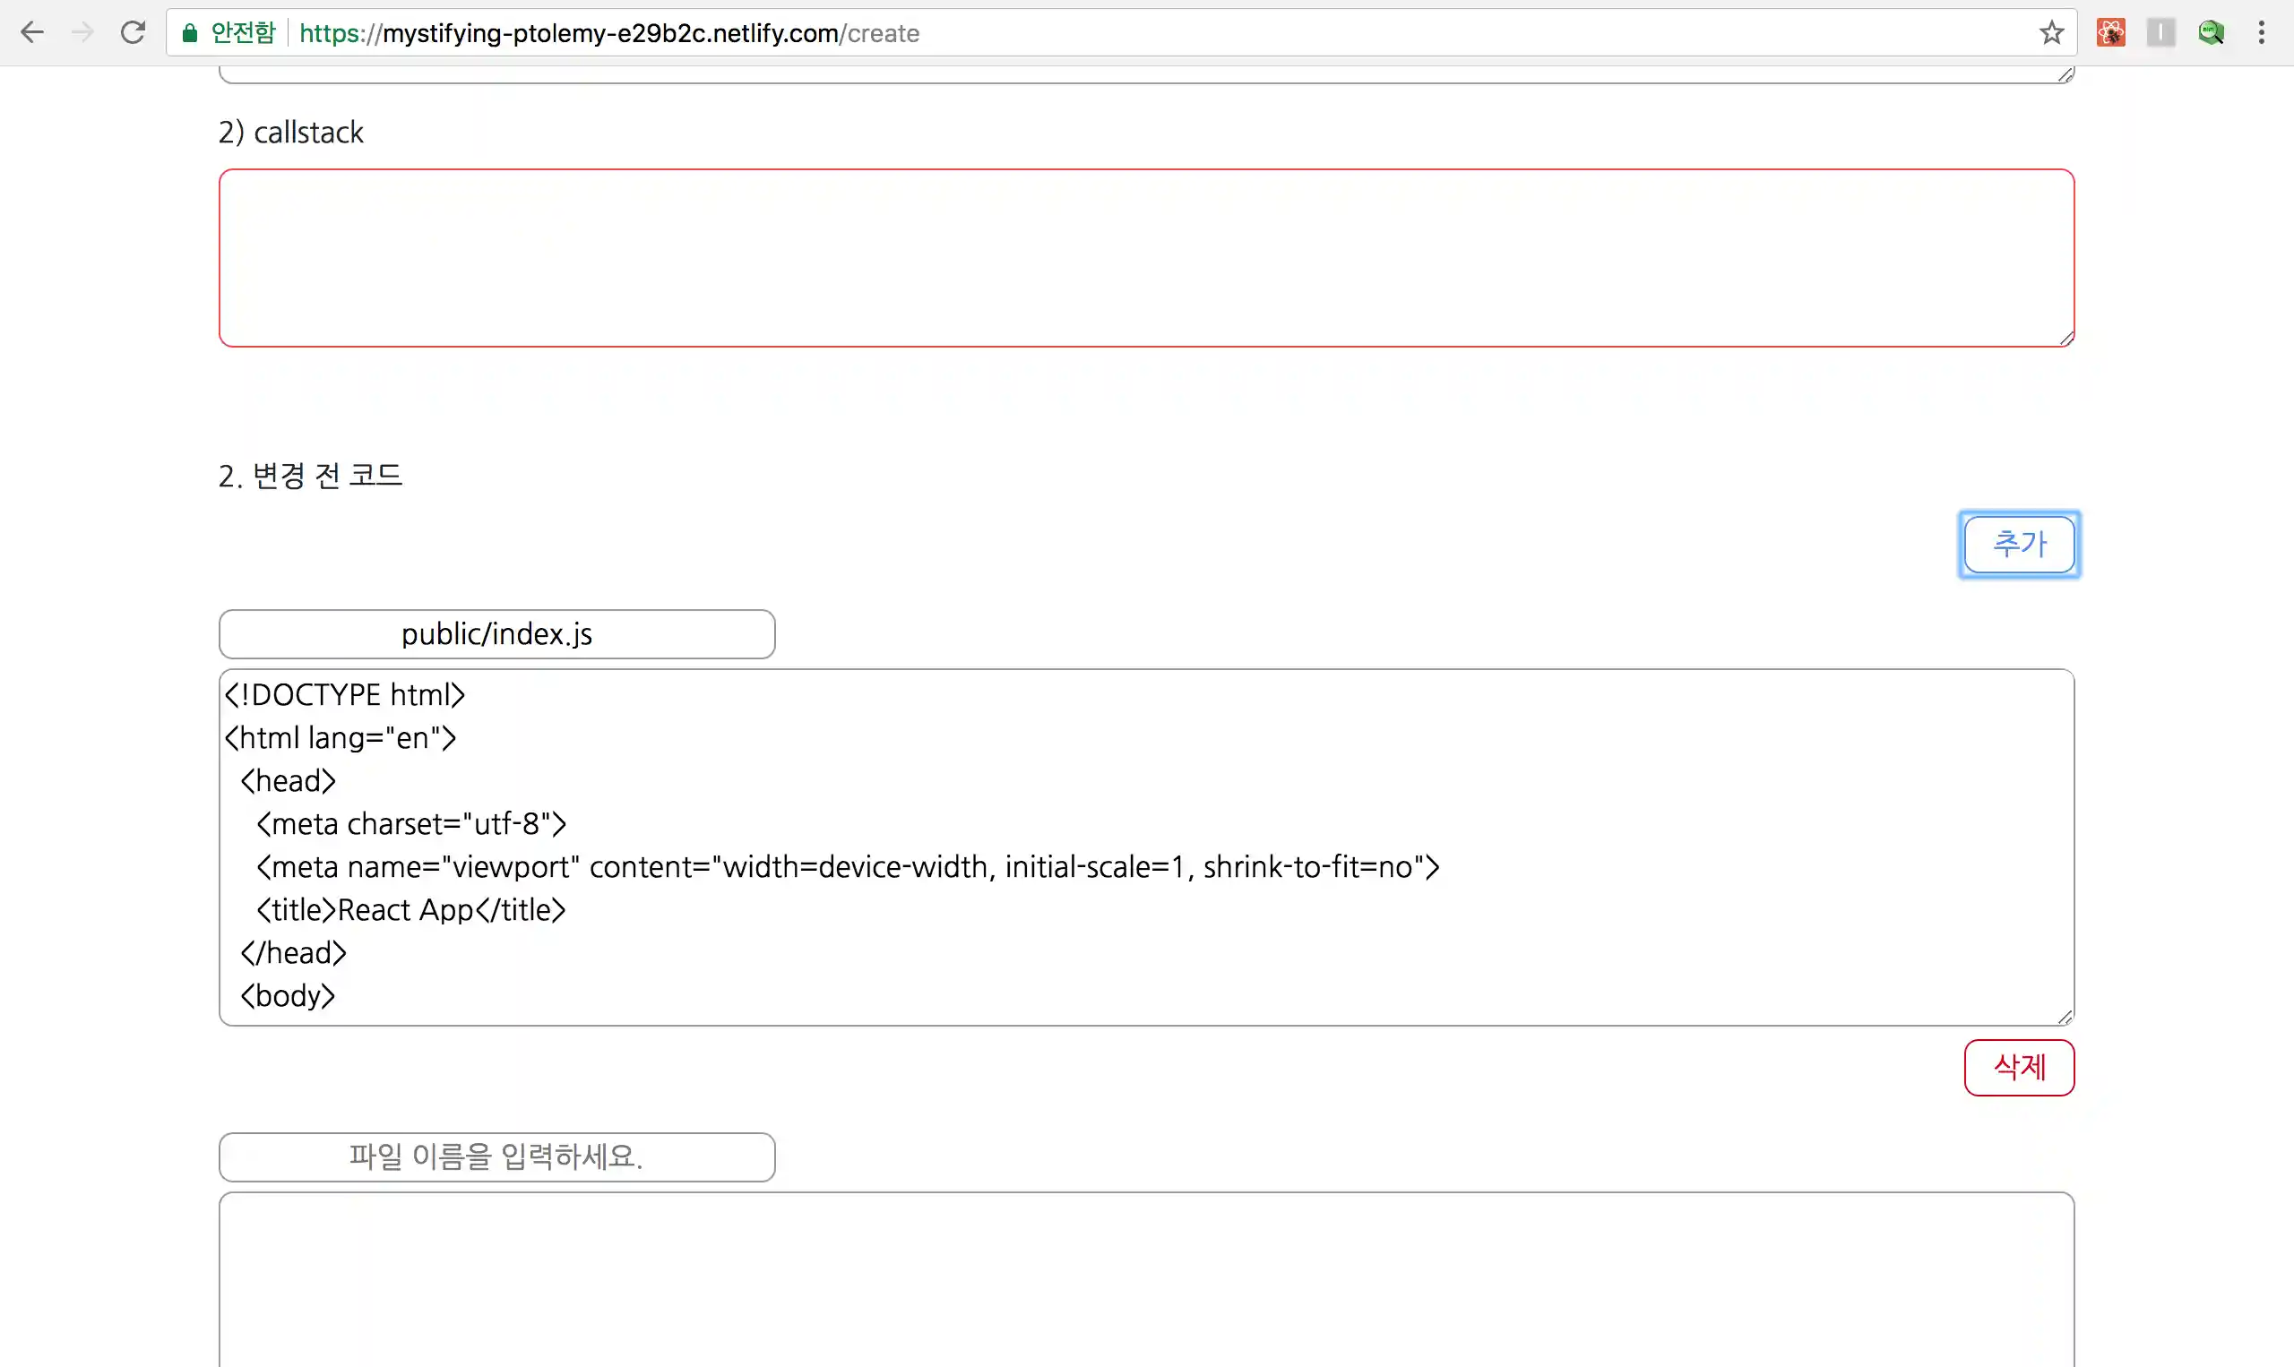Click inside the DOCTYPE html code textarea
The width and height of the screenshot is (2294, 1367).
[1146, 847]
